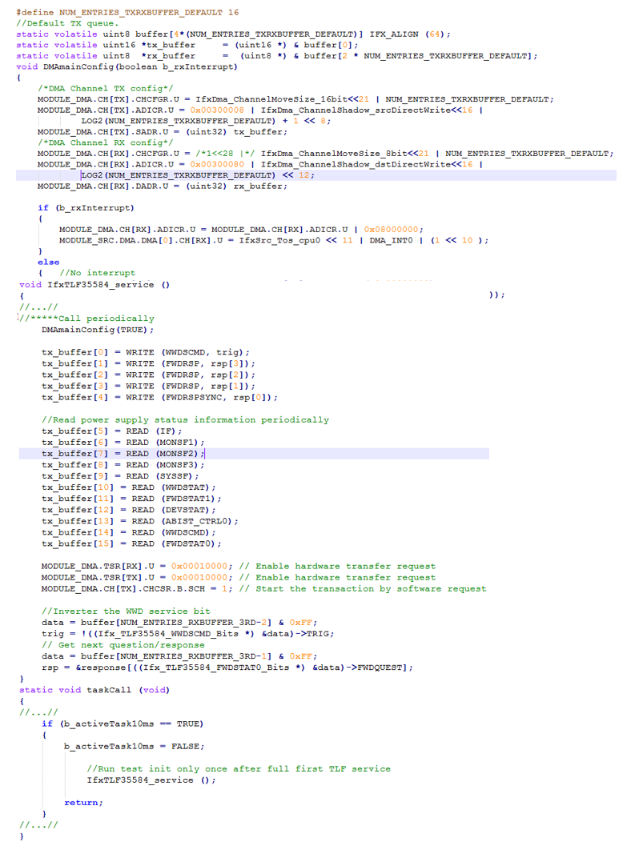Screen dimensions: 631x846
Task: Click the tx_buffer[15] READ (FWDSTAT0) line
Action: tap(129, 544)
